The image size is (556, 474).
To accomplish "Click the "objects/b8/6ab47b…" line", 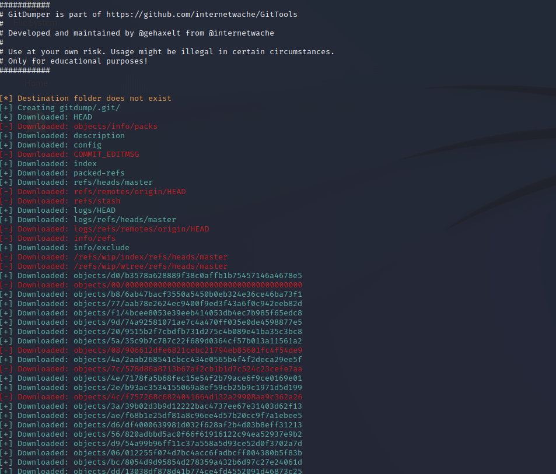I will [151, 294].
